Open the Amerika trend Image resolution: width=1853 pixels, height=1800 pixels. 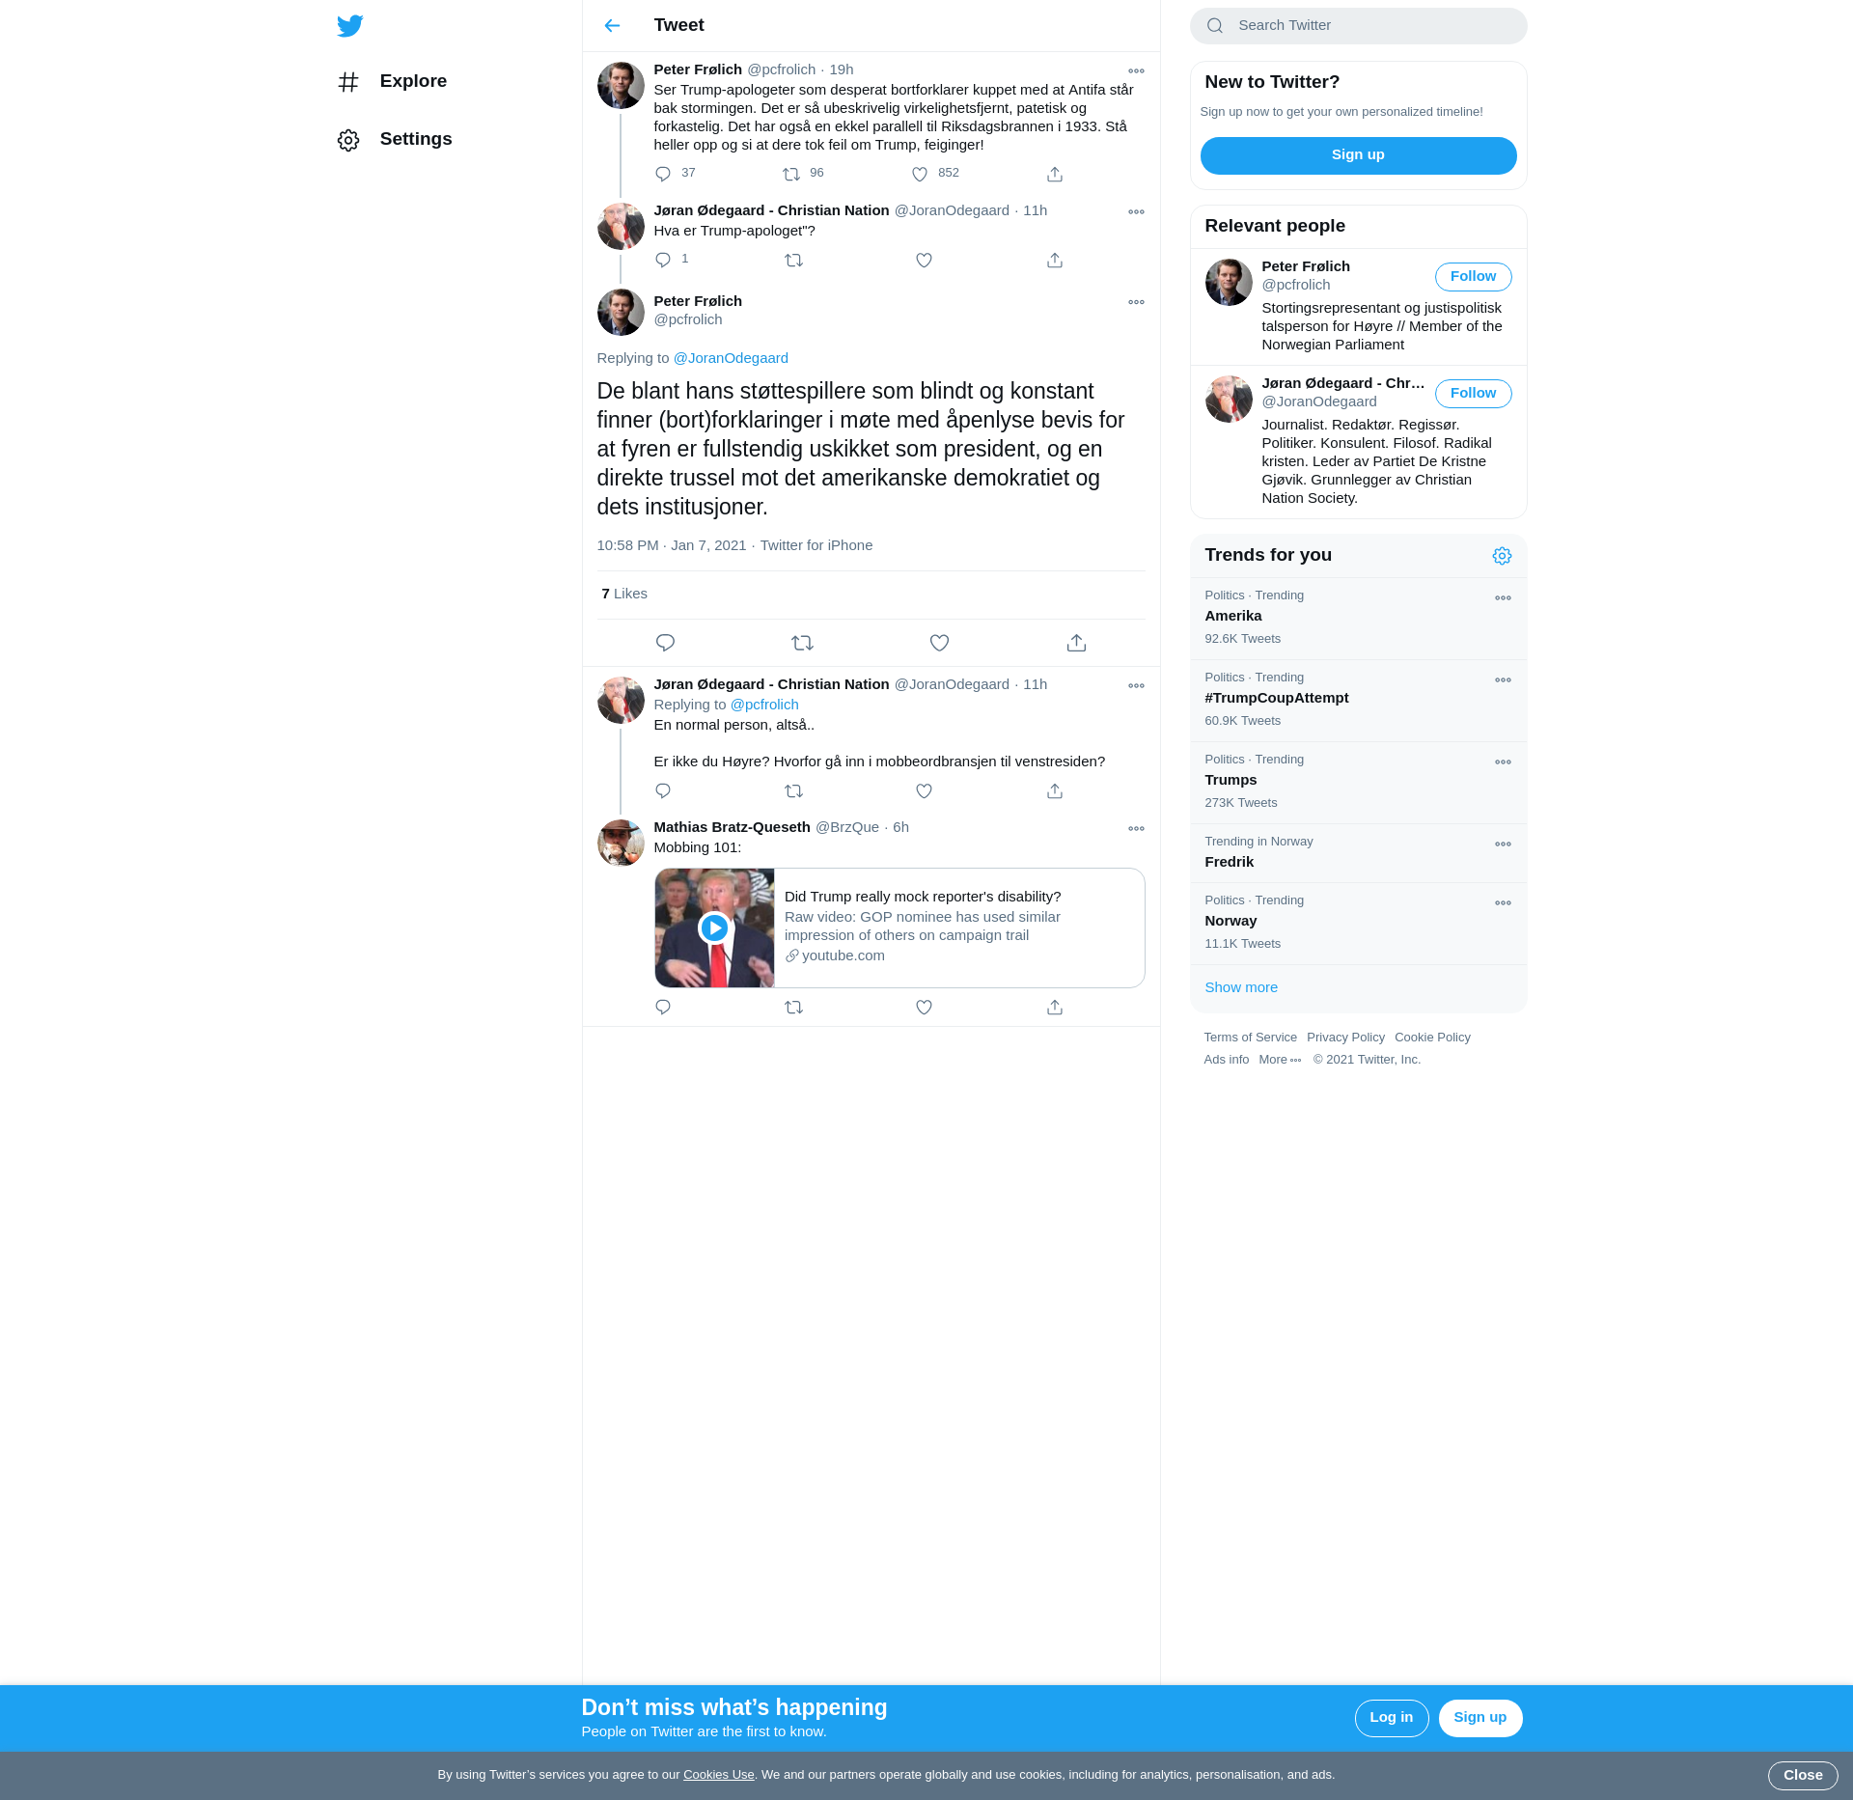1358,619
